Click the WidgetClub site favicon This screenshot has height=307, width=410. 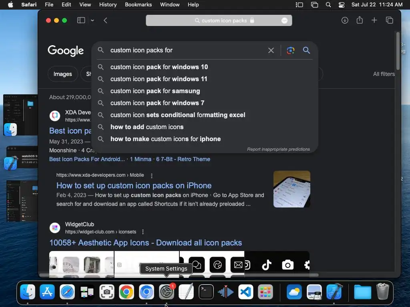coord(55,227)
